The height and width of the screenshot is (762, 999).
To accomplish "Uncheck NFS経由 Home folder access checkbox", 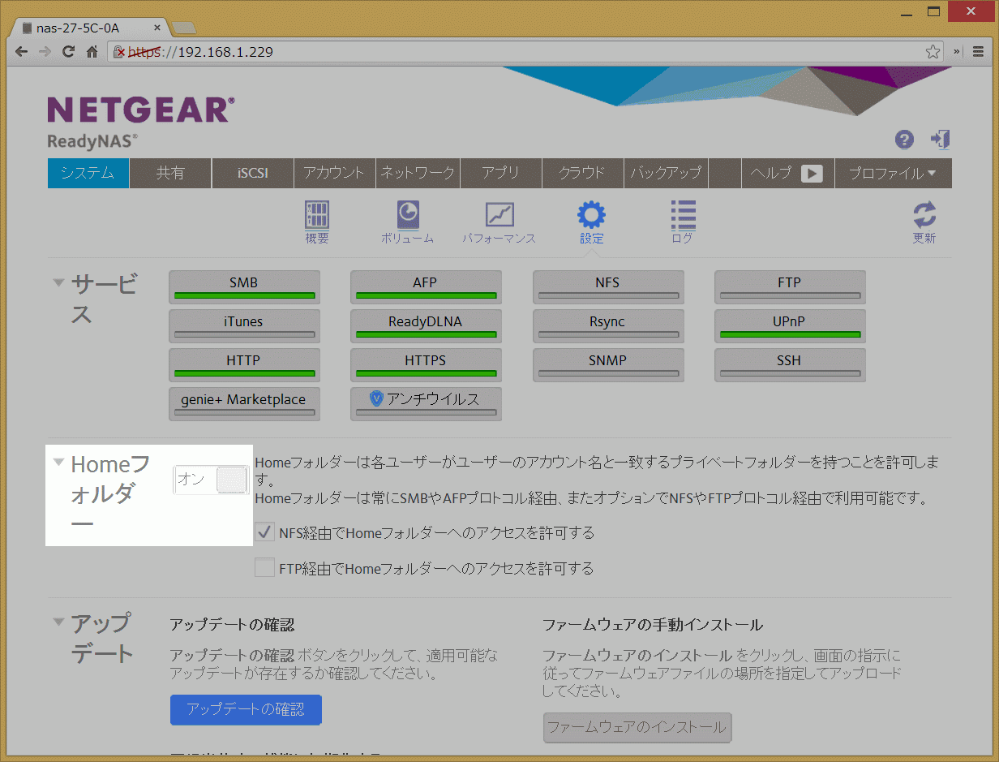I will click(264, 532).
